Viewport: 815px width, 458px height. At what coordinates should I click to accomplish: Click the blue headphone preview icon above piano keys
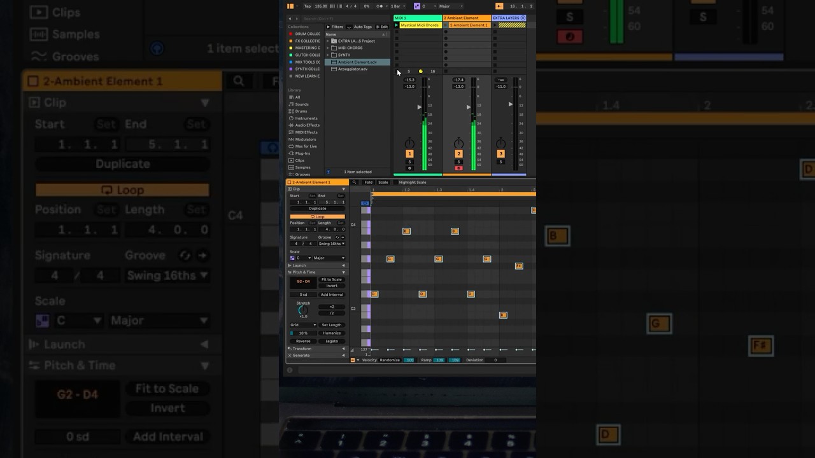pyautogui.click(x=365, y=203)
